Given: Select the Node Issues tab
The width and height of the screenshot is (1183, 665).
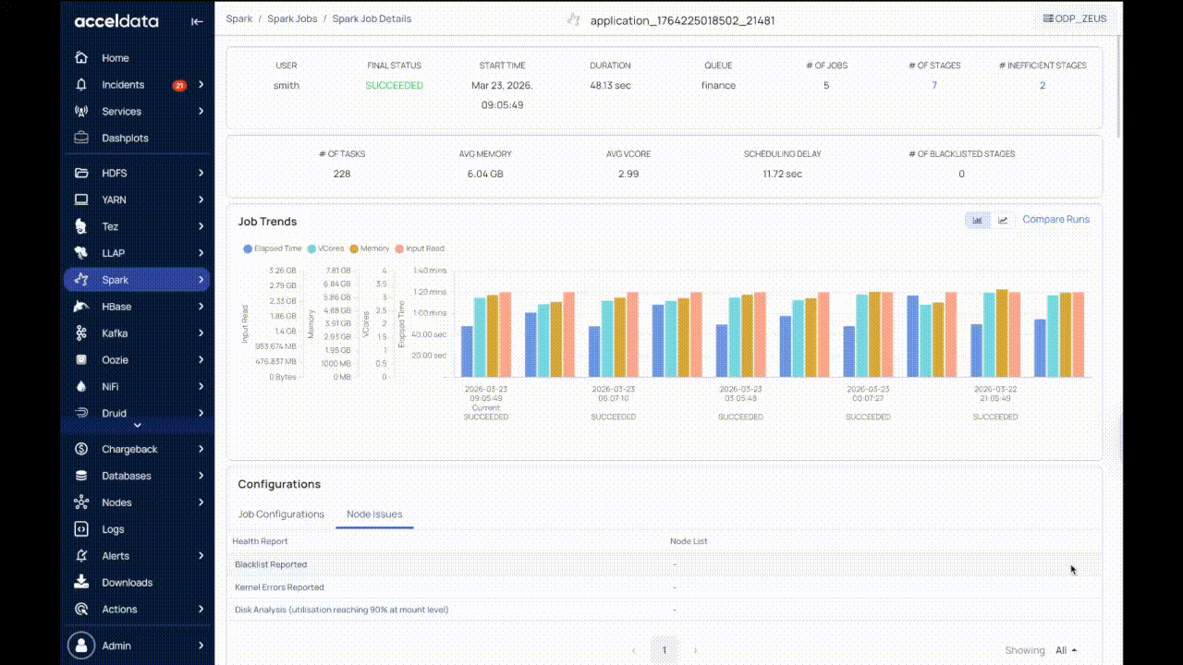Looking at the screenshot, I should tap(374, 514).
